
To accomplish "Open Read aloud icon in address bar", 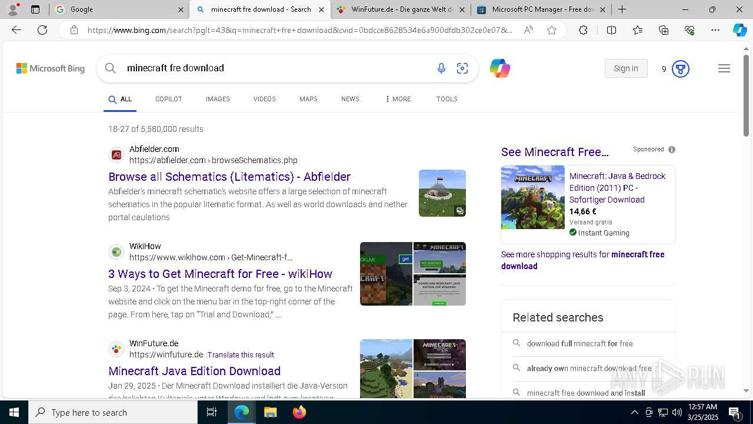I will point(528,30).
